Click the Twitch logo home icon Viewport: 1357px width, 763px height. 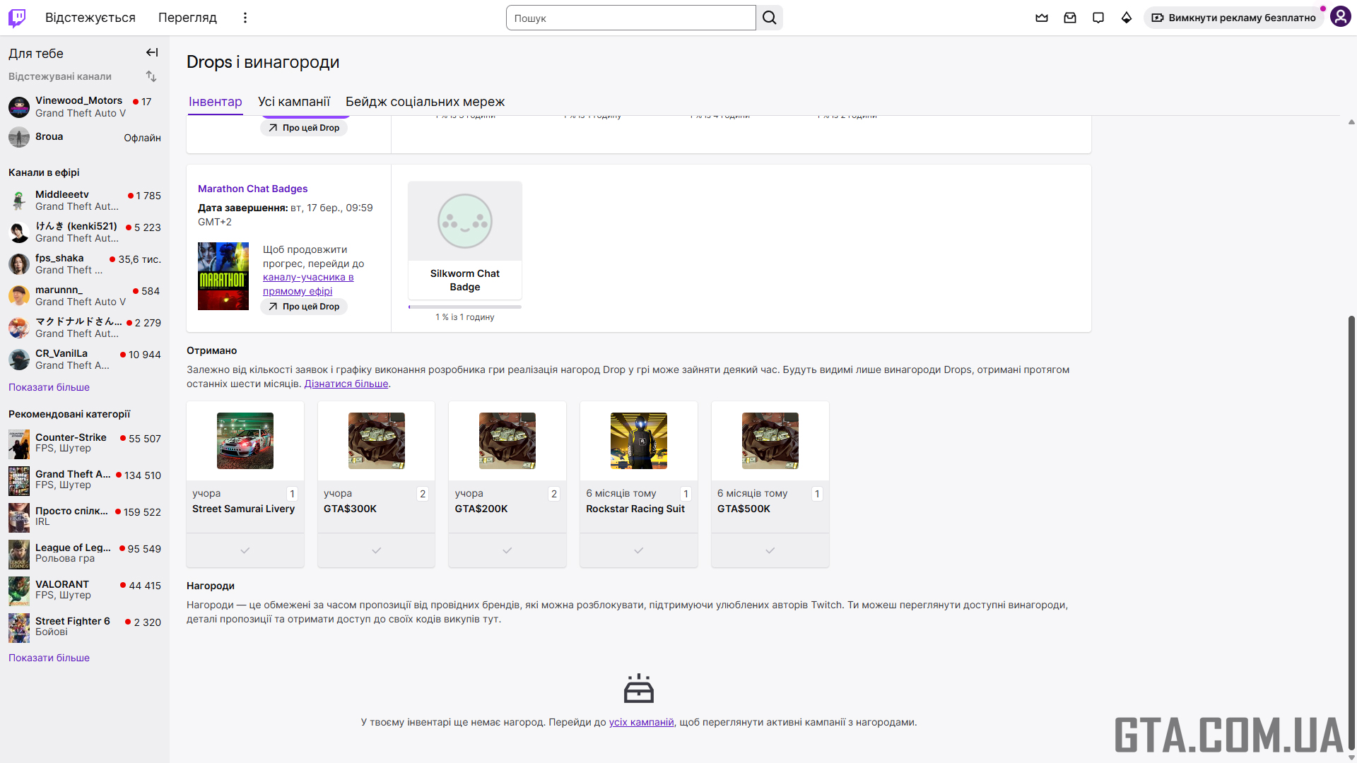(17, 18)
